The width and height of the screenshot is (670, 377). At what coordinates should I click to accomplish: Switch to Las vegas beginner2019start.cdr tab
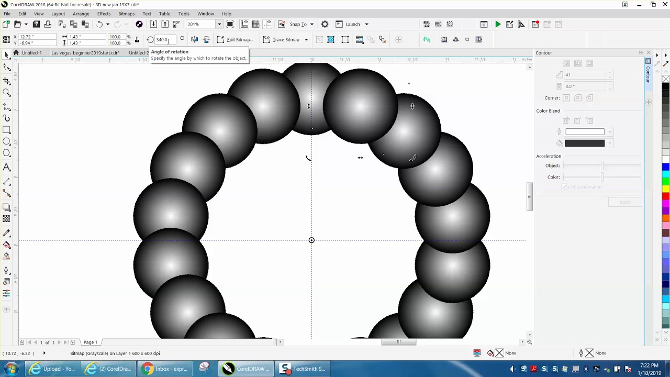tap(85, 53)
